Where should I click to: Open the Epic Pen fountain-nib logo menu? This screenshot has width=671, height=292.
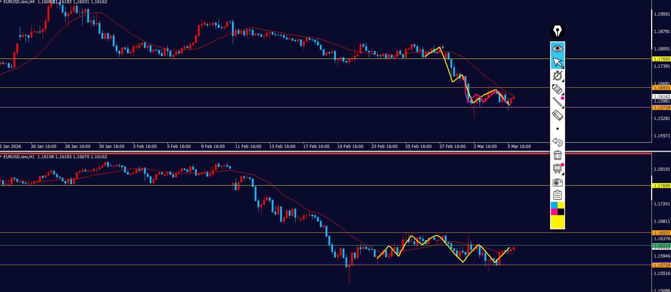coord(557,31)
